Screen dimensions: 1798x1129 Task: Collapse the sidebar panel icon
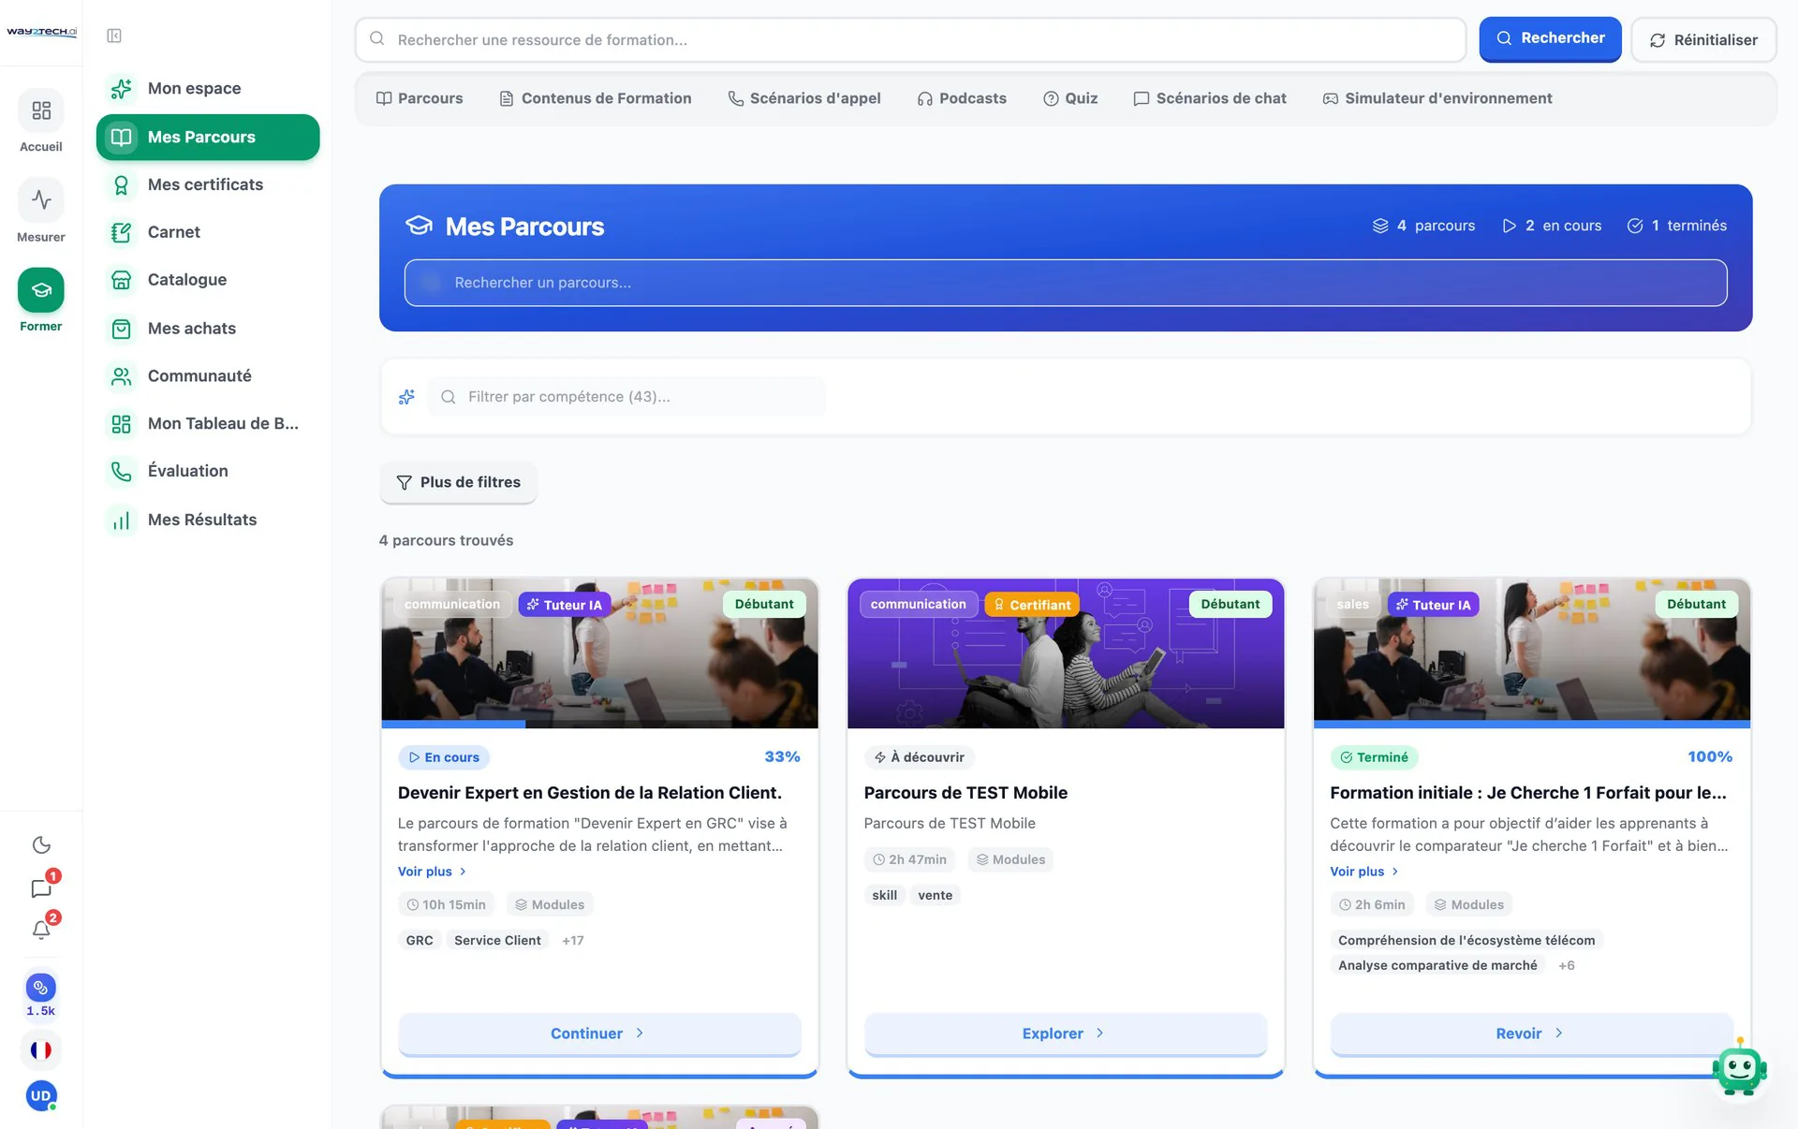pyautogui.click(x=114, y=36)
